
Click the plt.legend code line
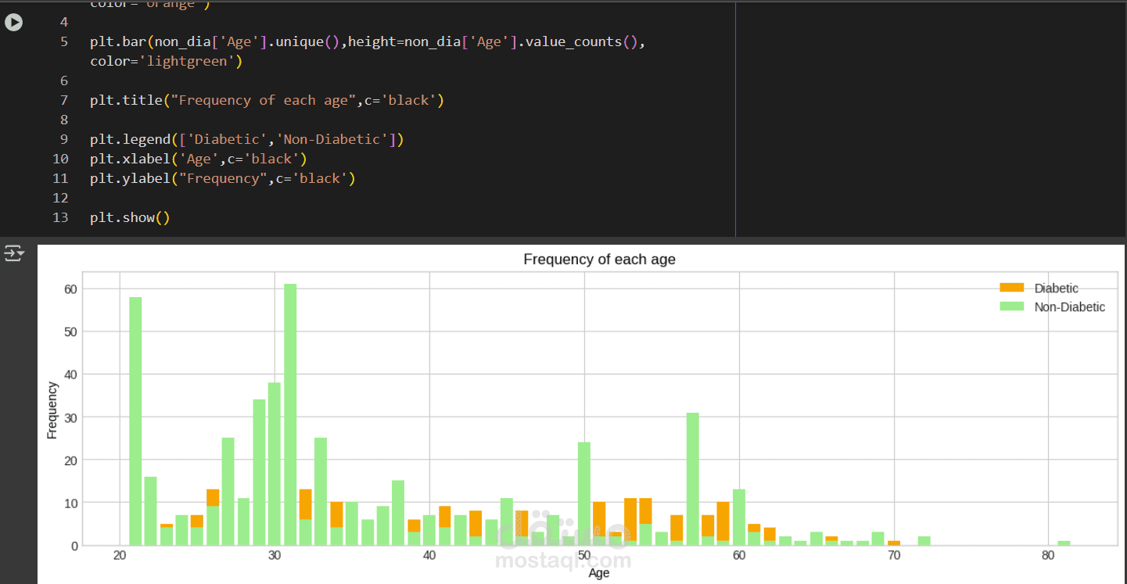point(246,139)
